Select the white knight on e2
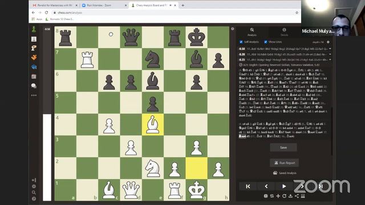365x205 pixels. click(x=153, y=169)
